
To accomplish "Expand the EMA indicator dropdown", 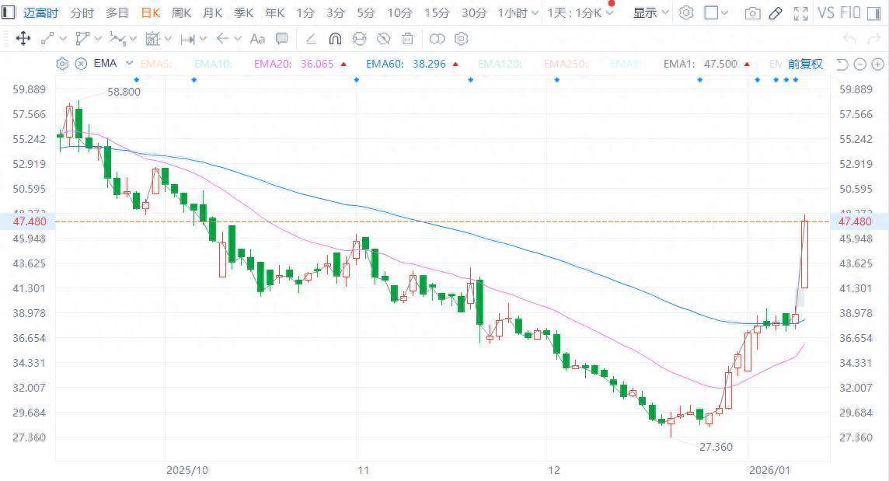I will tap(129, 64).
